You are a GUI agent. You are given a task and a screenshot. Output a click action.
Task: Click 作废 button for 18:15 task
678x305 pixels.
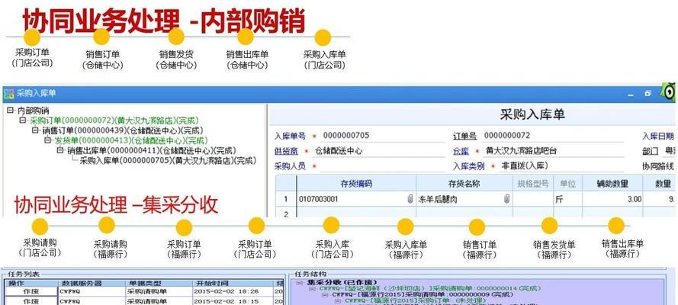31,300
